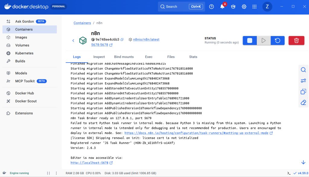This screenshot has height=177, width=309.
Task: Restart the n8n container
Action: click(277, 41)
